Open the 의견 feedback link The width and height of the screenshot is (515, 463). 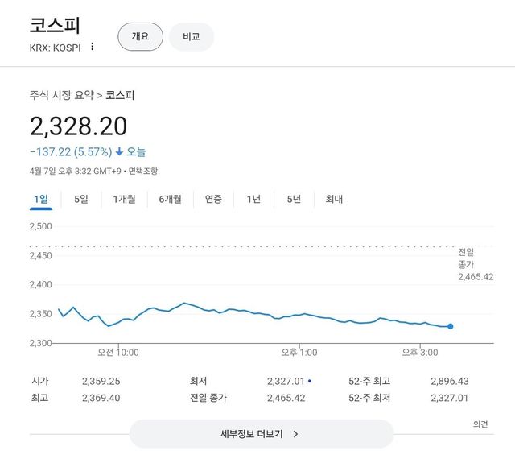click(x=480, y=424)
